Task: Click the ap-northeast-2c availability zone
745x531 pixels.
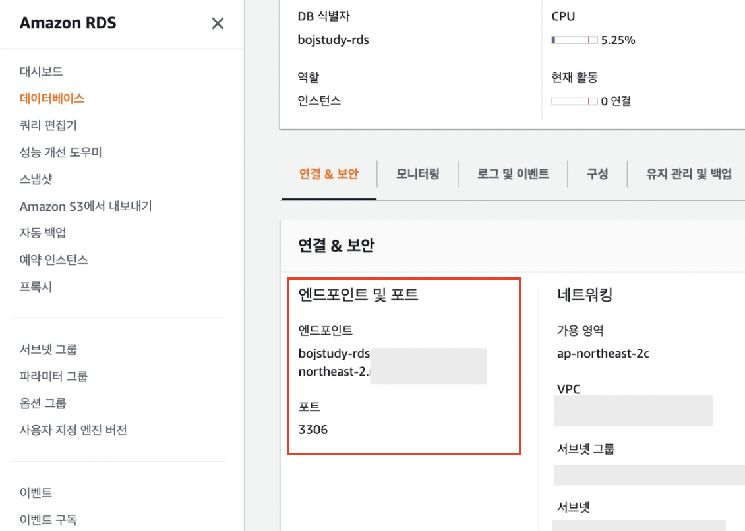Action: (x=603, y=354)
